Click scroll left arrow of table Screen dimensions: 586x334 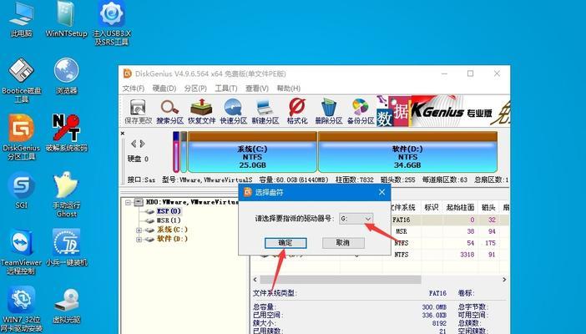pyautogui.click(x=255, y=280)
